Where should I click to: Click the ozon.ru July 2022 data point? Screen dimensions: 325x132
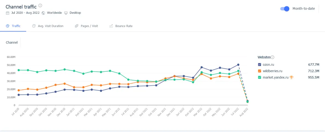coord(238,65)
